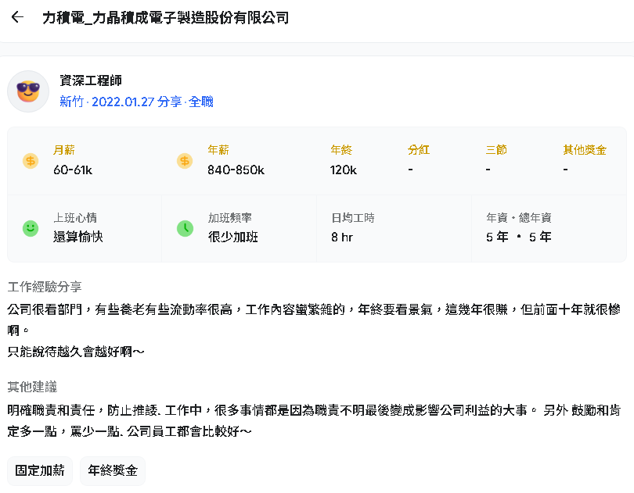Click the 年薪 label
Image resolution: width=634 pixels, height=493 pixels.
218,150
